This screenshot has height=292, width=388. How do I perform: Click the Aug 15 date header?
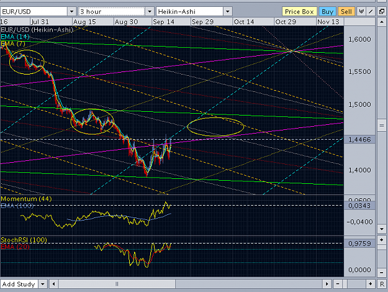click(x=84, y=22)
